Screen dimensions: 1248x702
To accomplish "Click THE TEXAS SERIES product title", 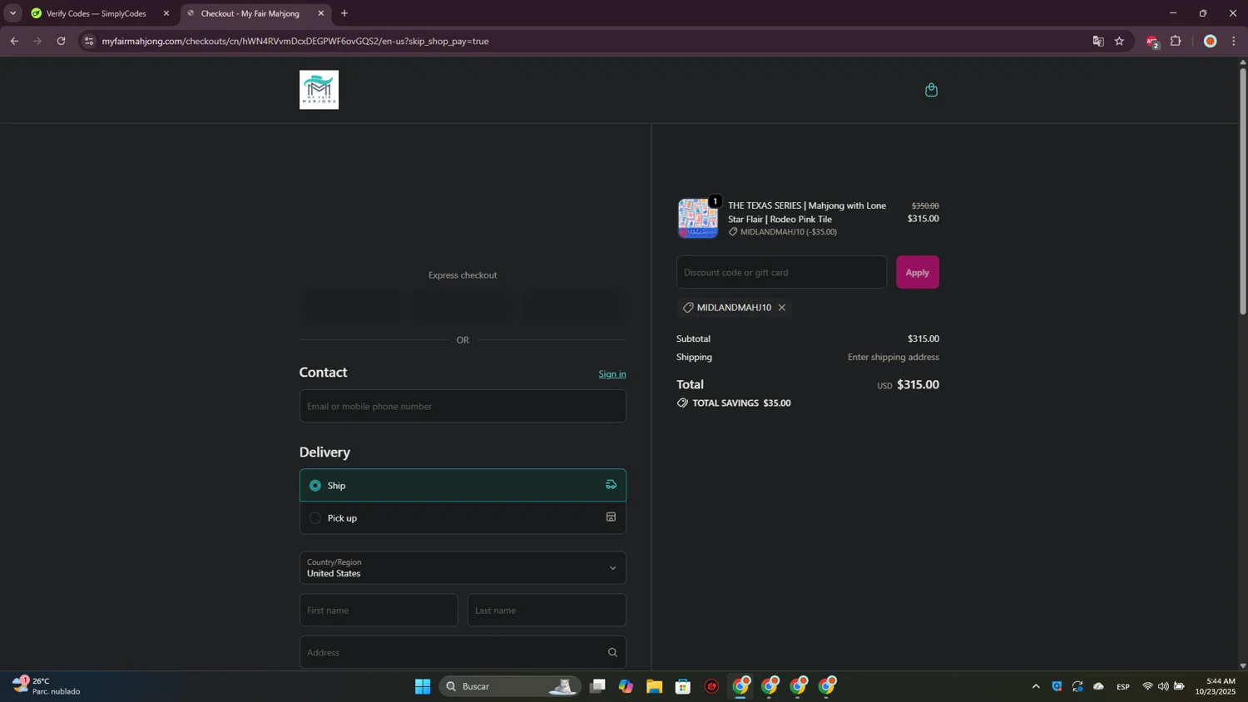I will pyautogui.click(x=807, y=212).
